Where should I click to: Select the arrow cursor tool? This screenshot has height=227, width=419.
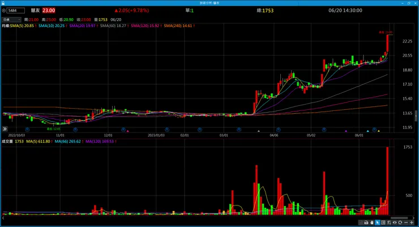377,222
